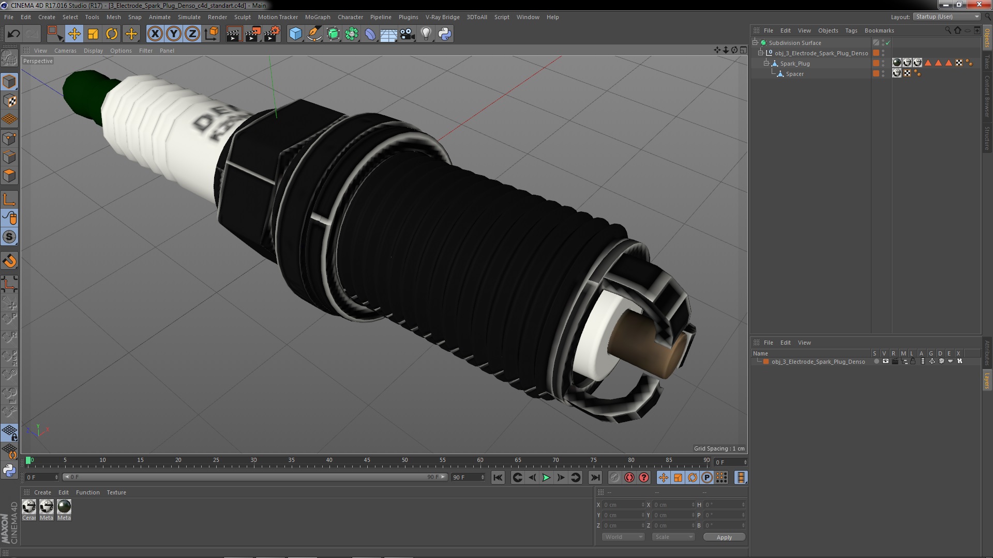Click the Undo arrow icon
Viewport: 993px width, 558px height.
14,34
